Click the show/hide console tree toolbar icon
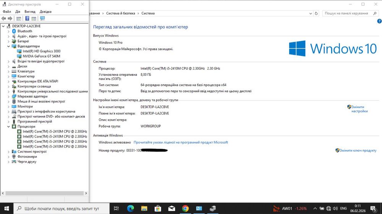This screenshot has width=382, height=214. click(x=18, y=18)
